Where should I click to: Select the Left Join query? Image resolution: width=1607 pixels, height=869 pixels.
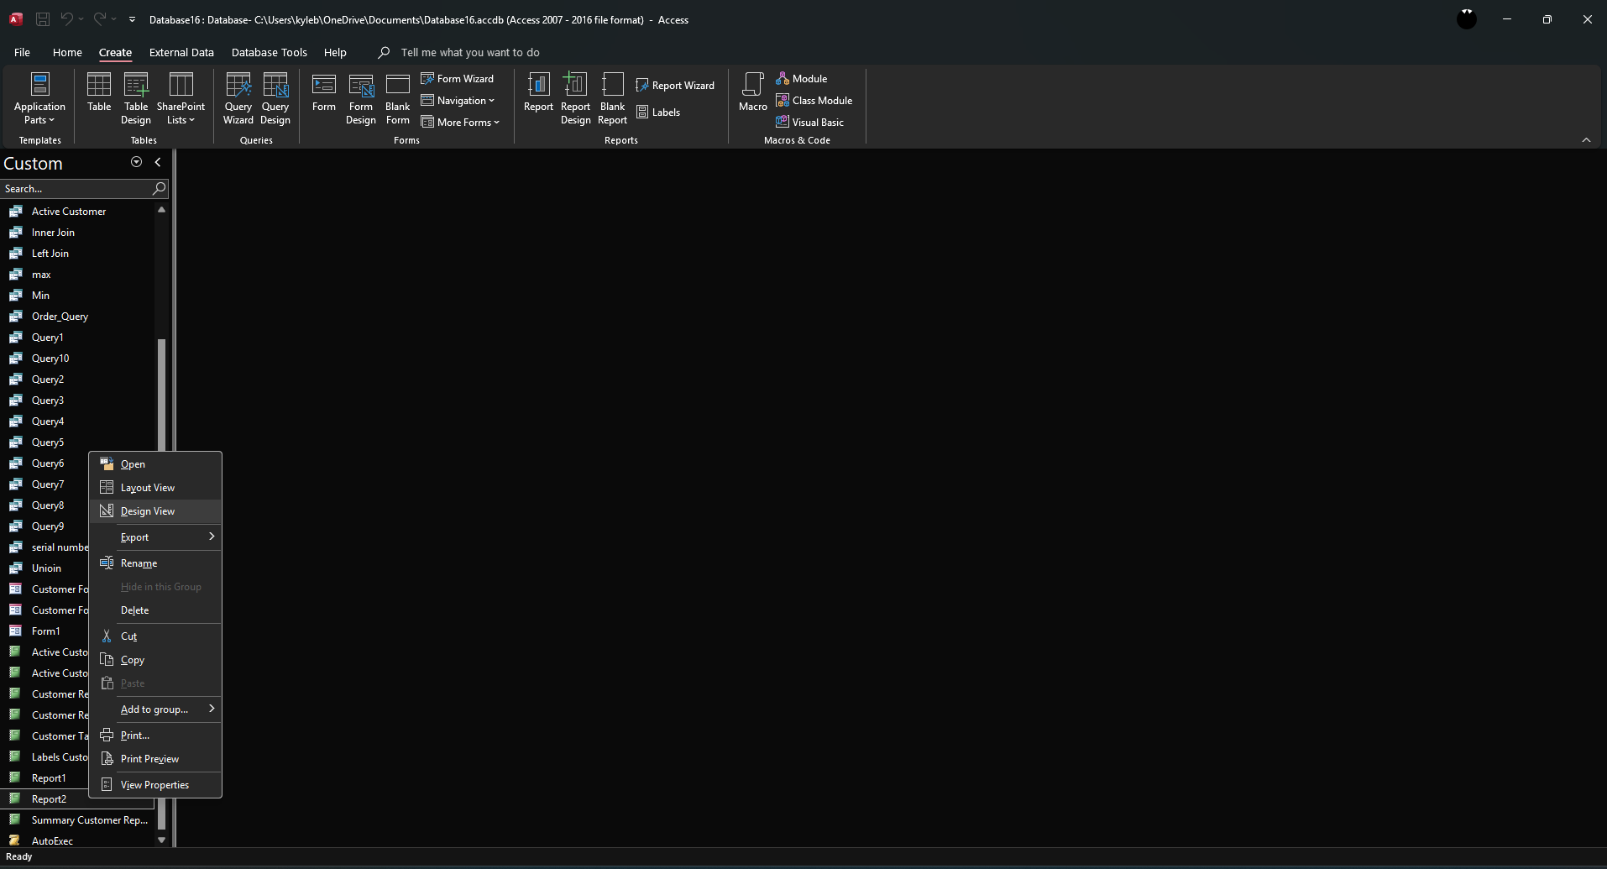(x=77, y=254)
